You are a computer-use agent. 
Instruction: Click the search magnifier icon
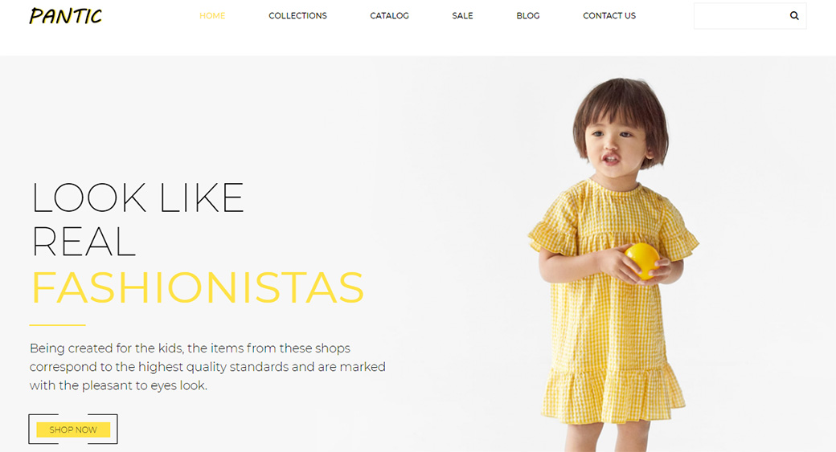pos(794,16)
